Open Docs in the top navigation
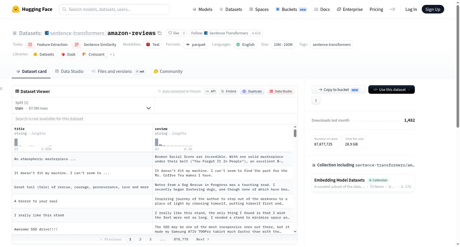 click(x=322, y=9)
